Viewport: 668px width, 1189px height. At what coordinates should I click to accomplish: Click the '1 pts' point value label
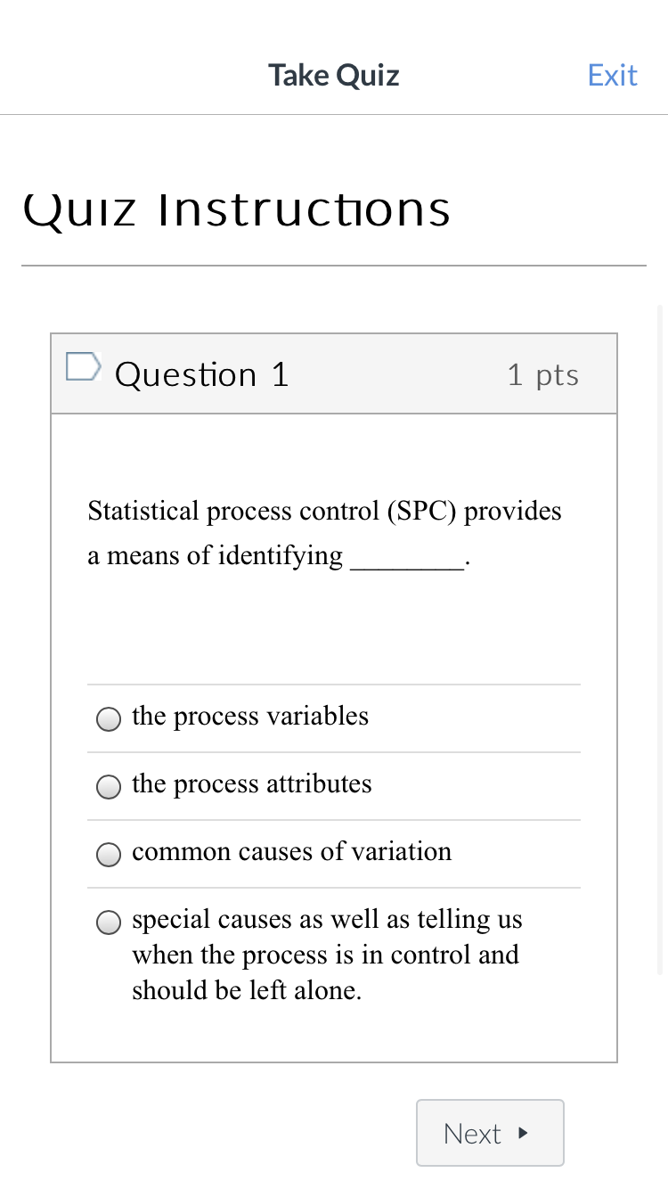(x=542, y=374)
